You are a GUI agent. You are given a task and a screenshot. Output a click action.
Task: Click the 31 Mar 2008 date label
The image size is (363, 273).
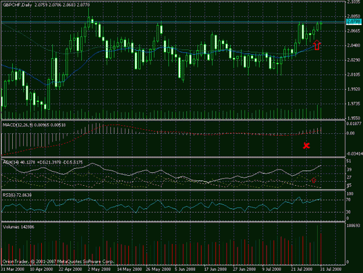point(13,270)
